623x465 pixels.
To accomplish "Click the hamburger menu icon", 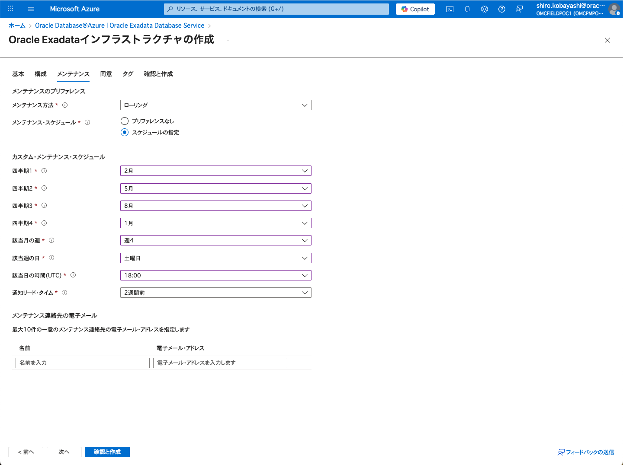I will pos(31,9).
